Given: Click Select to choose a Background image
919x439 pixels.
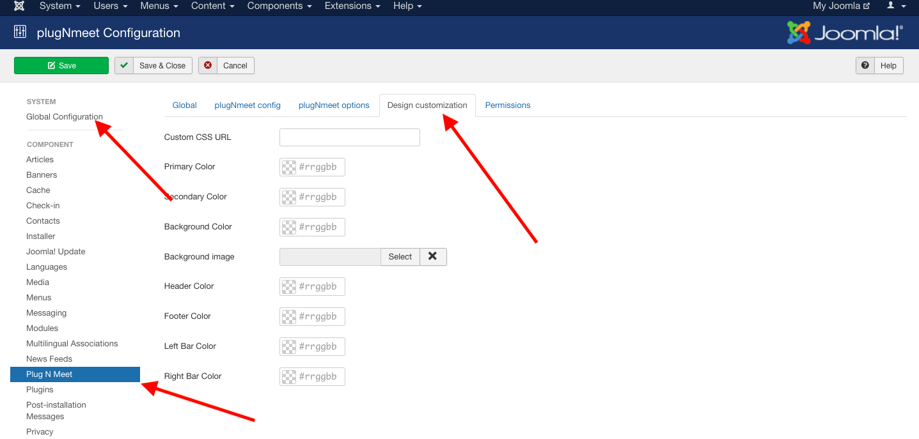Looking at the screenshot, I should 400,256.
